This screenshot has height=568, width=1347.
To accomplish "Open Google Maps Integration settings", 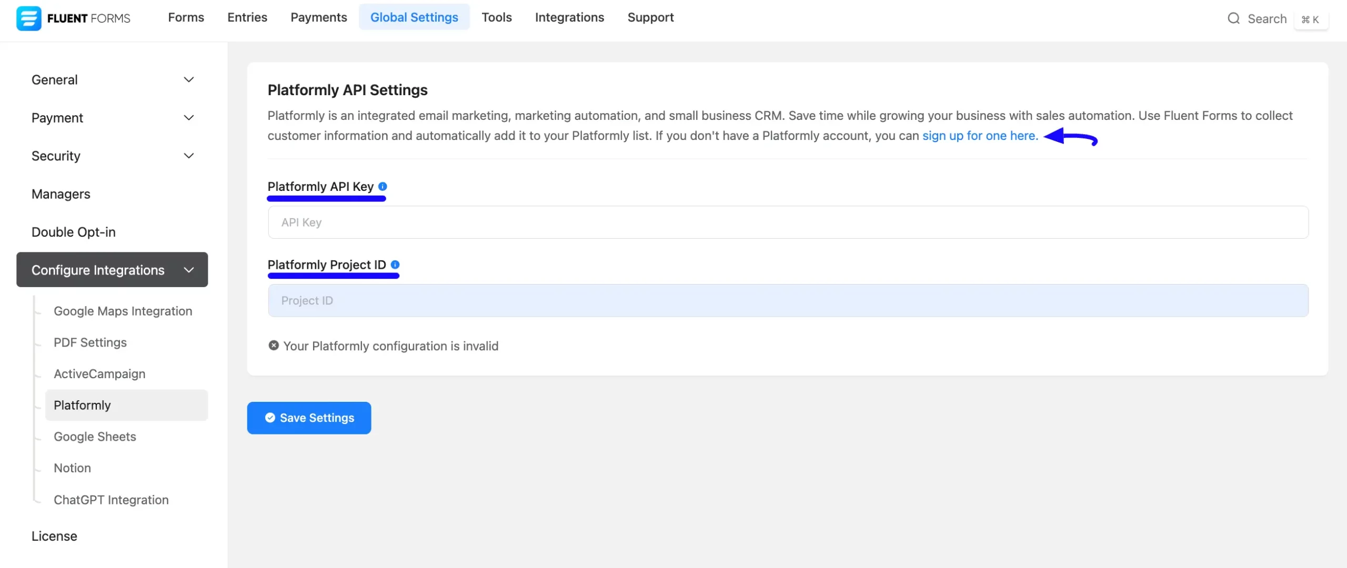I will click(x=123, y=311).
